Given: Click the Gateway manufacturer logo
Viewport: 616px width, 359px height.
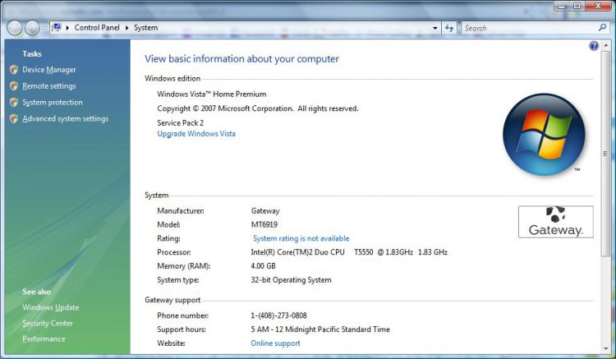Looking at the screenshot, I should [555, 222].
